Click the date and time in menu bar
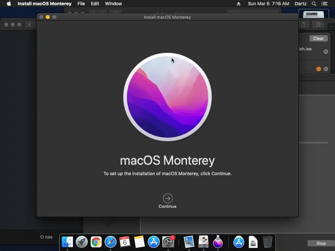The image size is (335, 251). pyautogui.click(x=268, y=4)
